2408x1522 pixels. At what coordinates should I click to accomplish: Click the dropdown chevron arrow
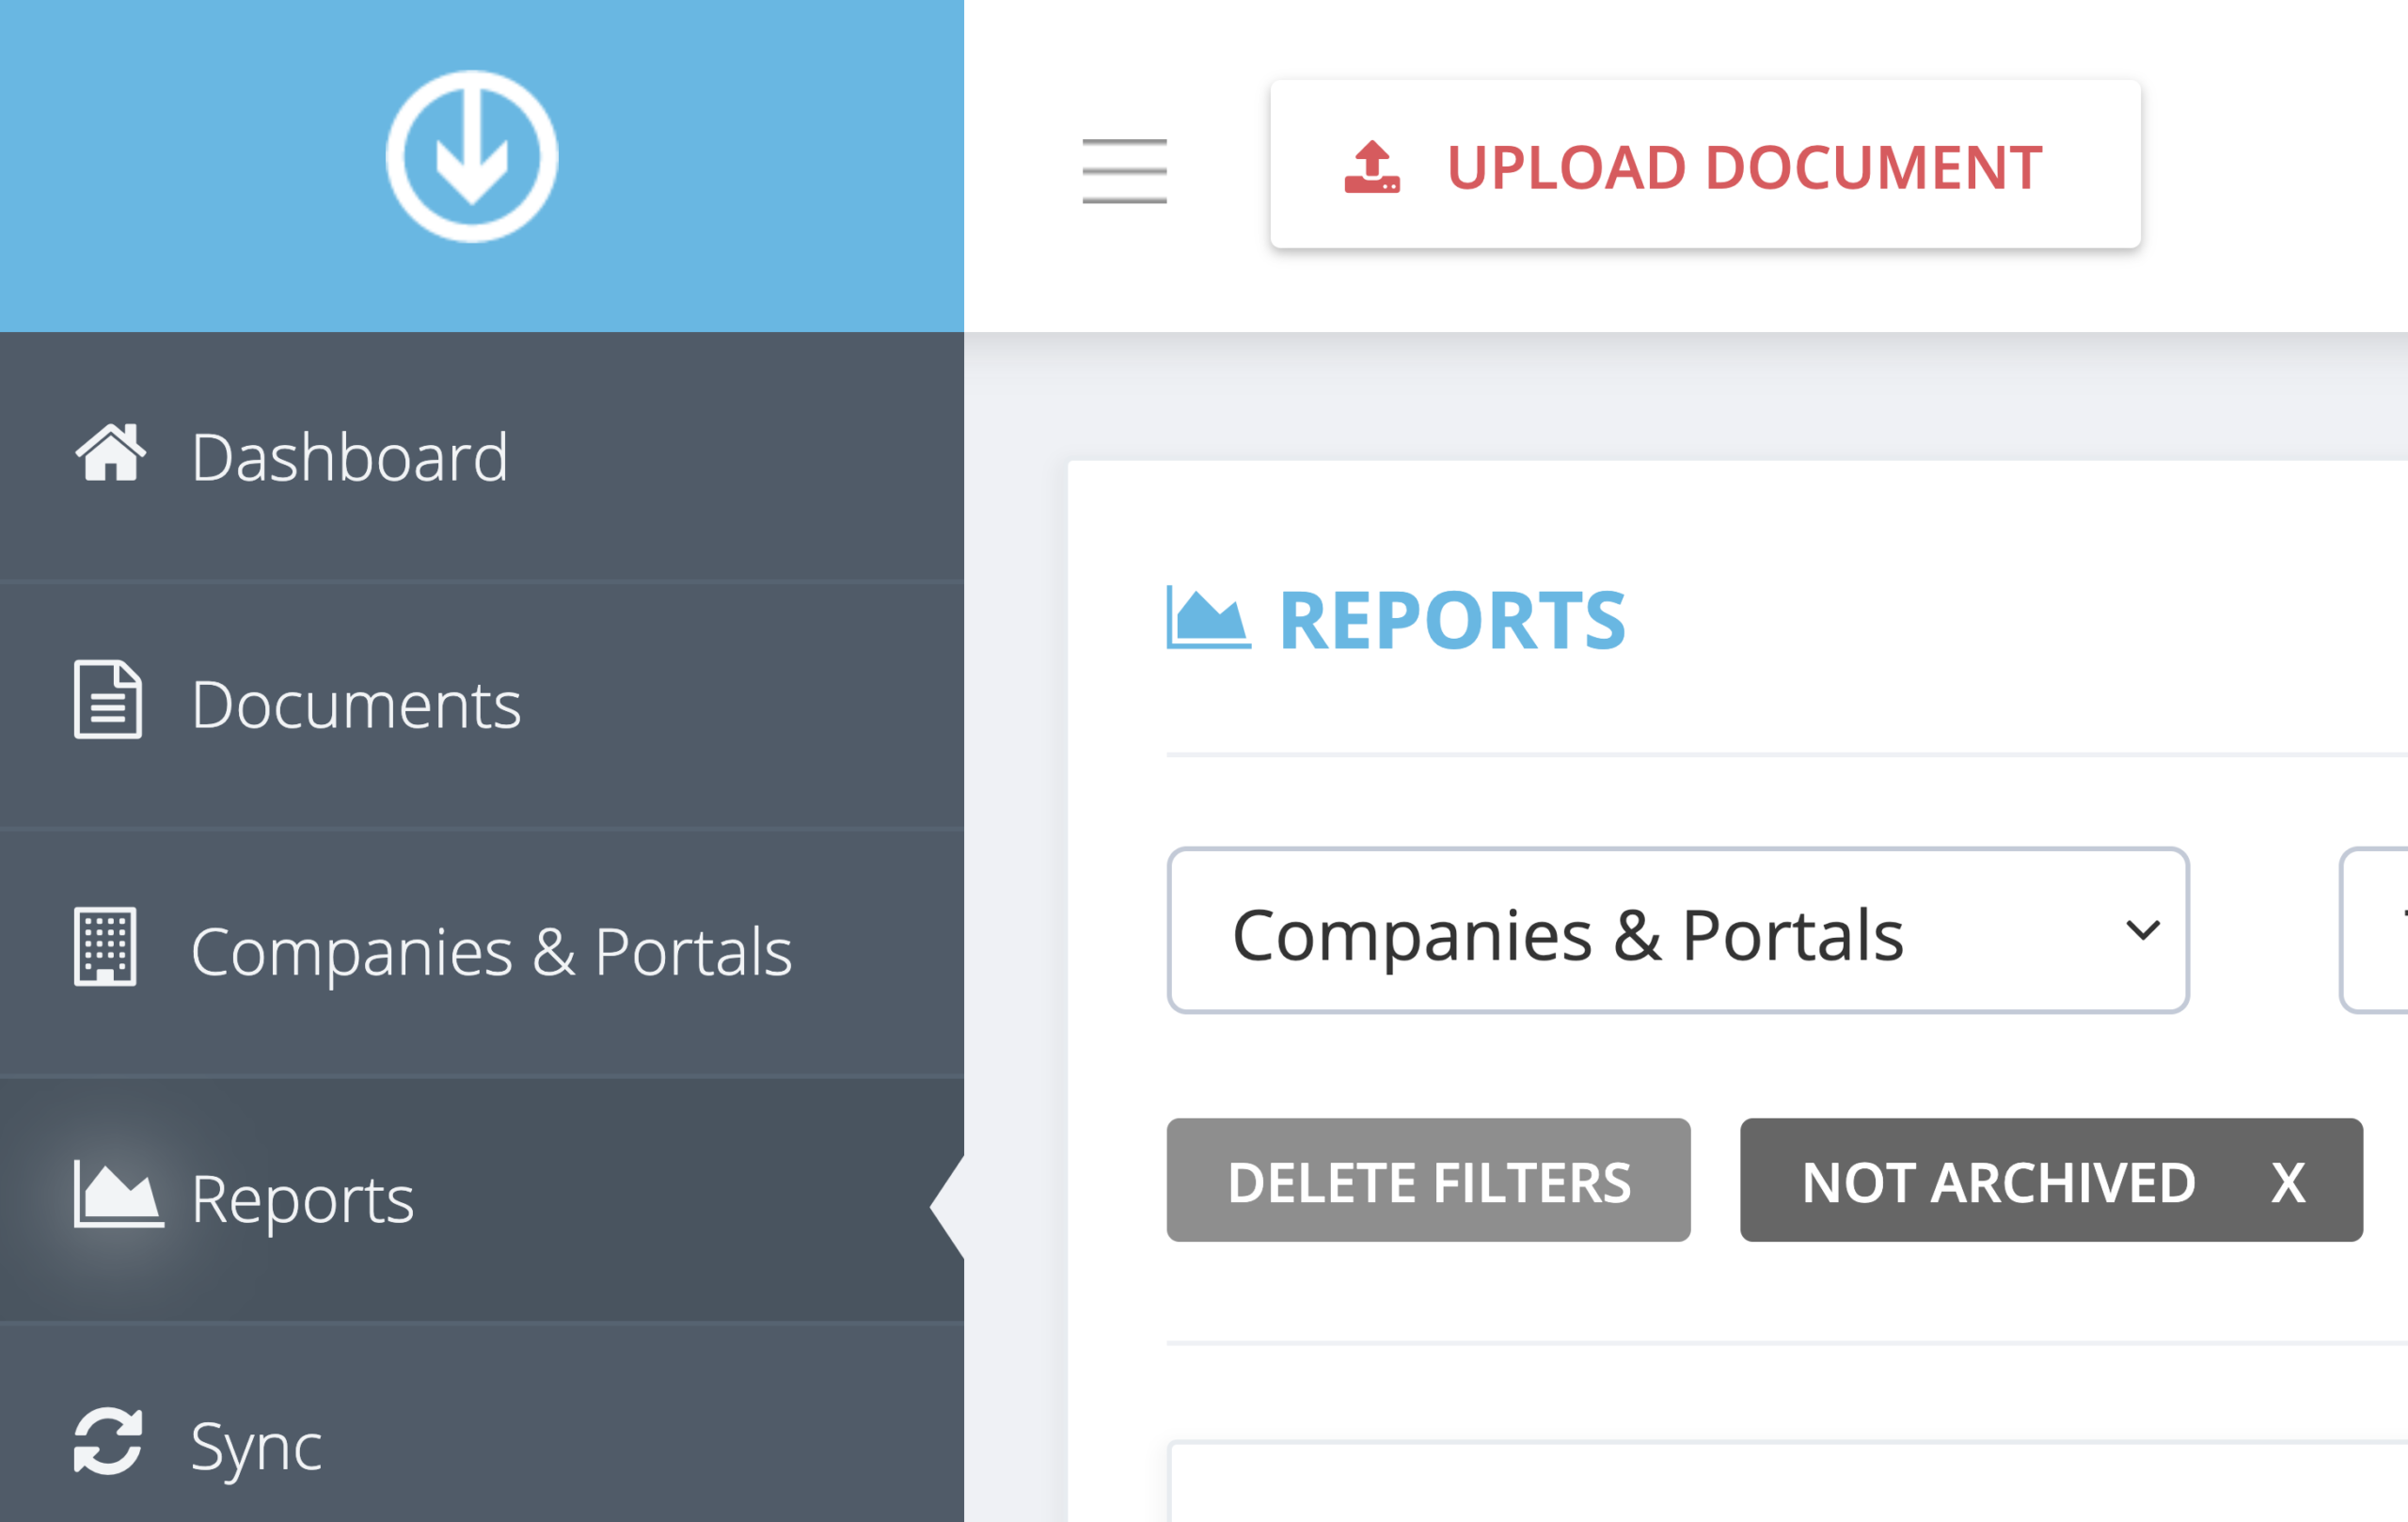tap(2142, 931)
